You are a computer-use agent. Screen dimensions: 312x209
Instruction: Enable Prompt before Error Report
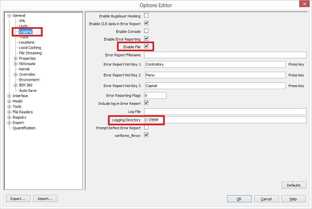point(146,128)
